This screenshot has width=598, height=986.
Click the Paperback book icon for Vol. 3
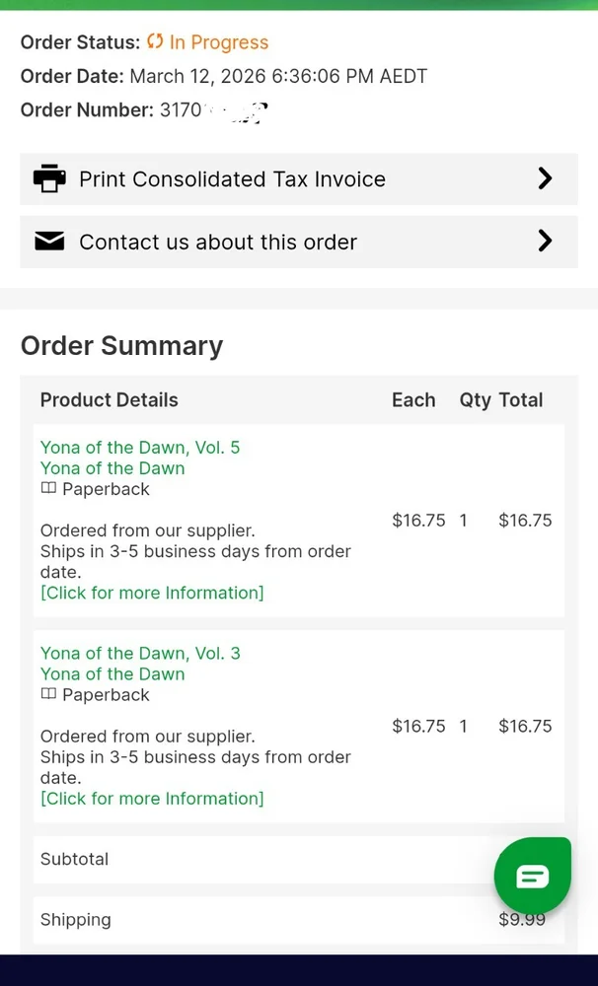[48, 695]
